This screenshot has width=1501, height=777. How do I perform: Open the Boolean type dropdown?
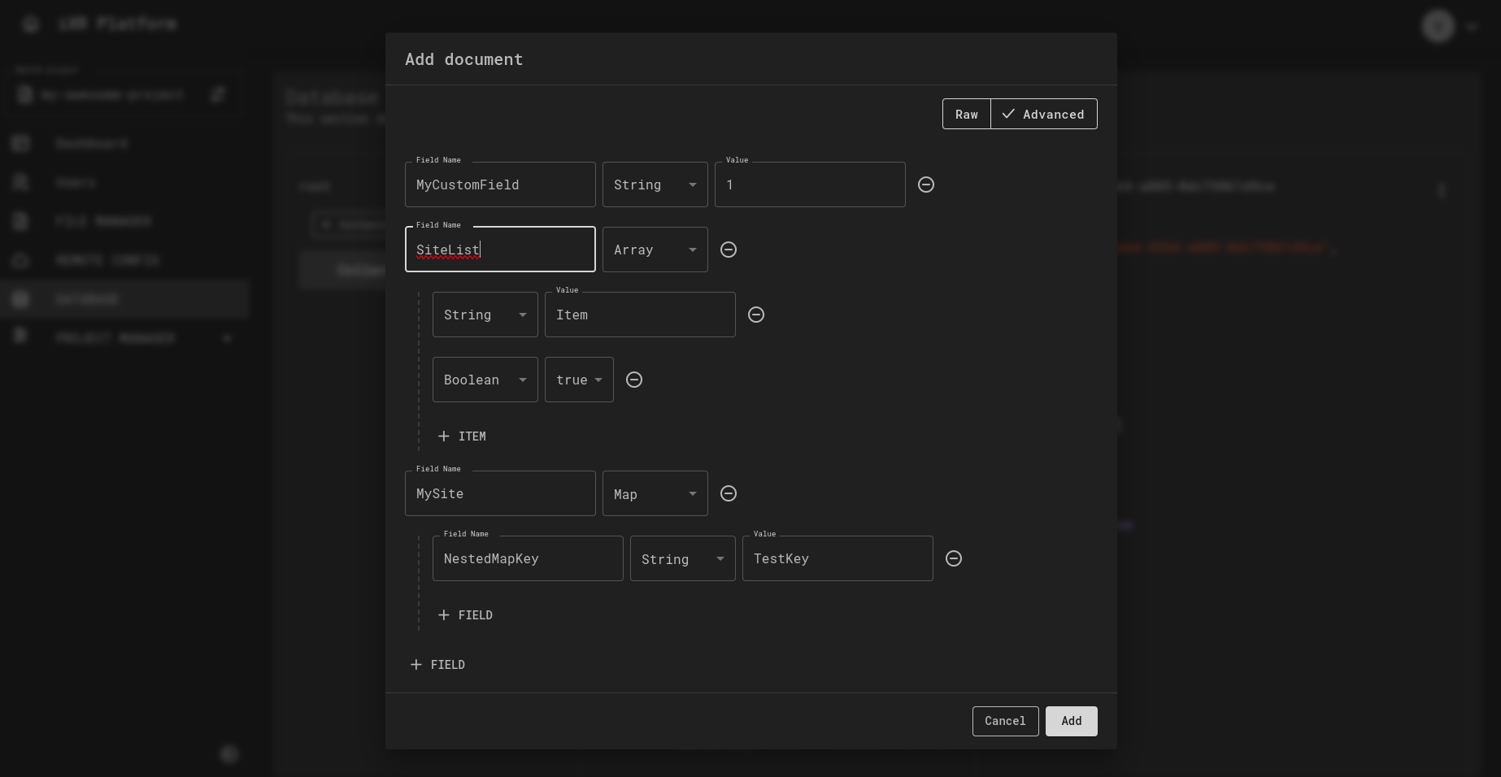(x=485, y=380)
